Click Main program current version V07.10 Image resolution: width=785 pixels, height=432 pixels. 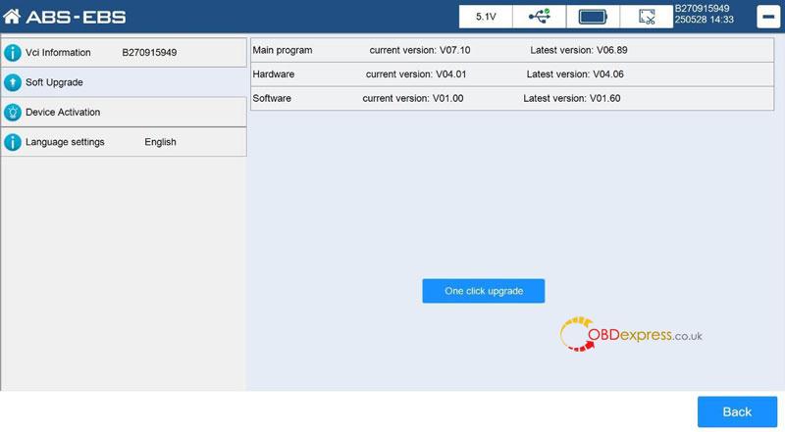pyautogui.click(x=420, y=50)
